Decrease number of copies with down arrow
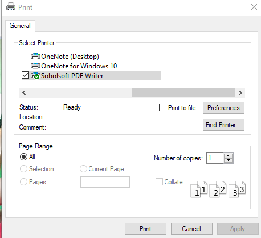This screenshot has height=238, width=261. [x=229, y=160]
